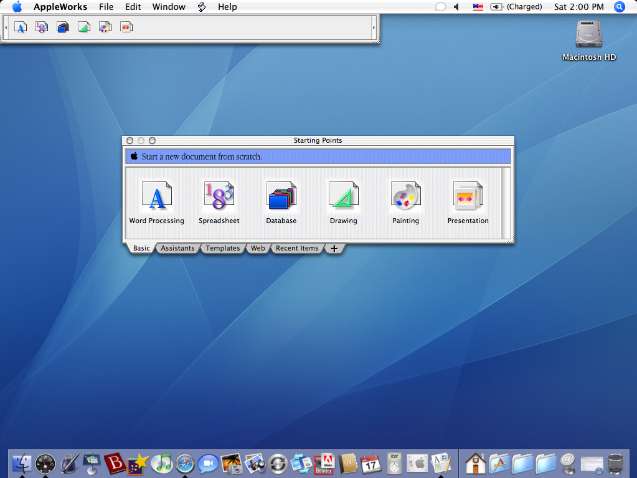
Task: Click the battery Charged status
Action: pyautogui.click(x=516, y=7)
